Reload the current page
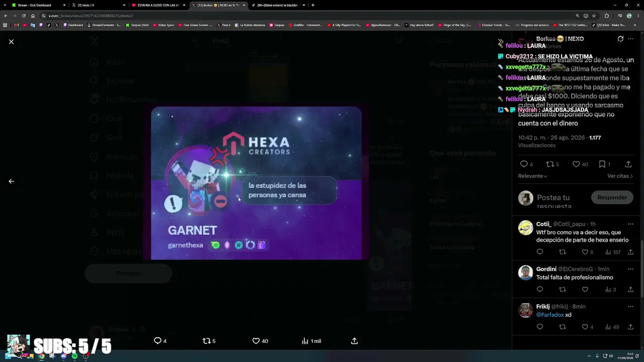 [x=24, y=16]
